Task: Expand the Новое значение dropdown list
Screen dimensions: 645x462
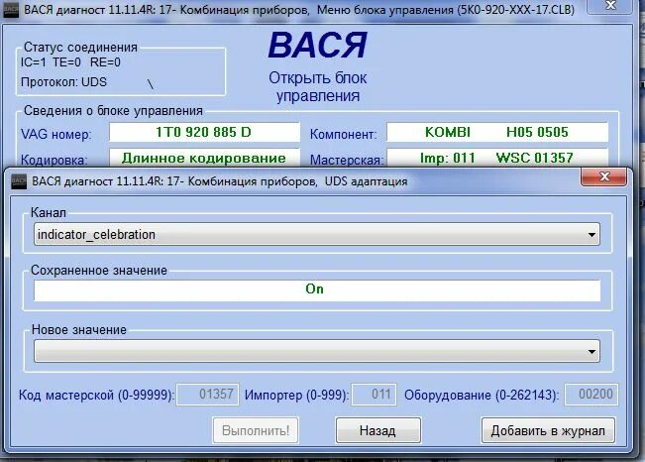Action: (317, 351)
